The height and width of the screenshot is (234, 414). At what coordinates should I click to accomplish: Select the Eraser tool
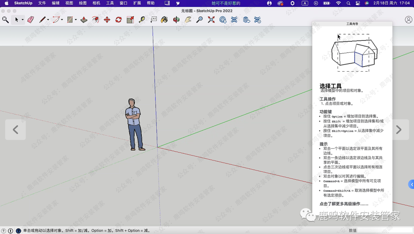coord(31,20)
